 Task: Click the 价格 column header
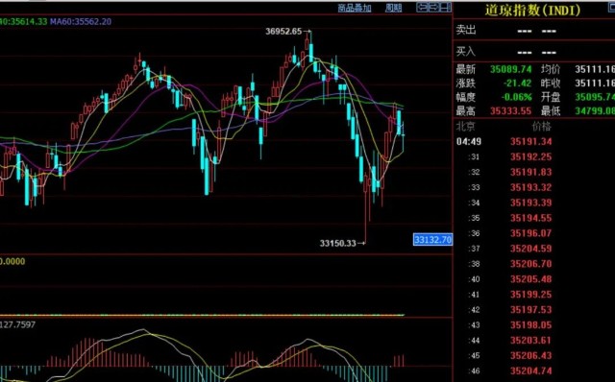[x=541, y=126]
